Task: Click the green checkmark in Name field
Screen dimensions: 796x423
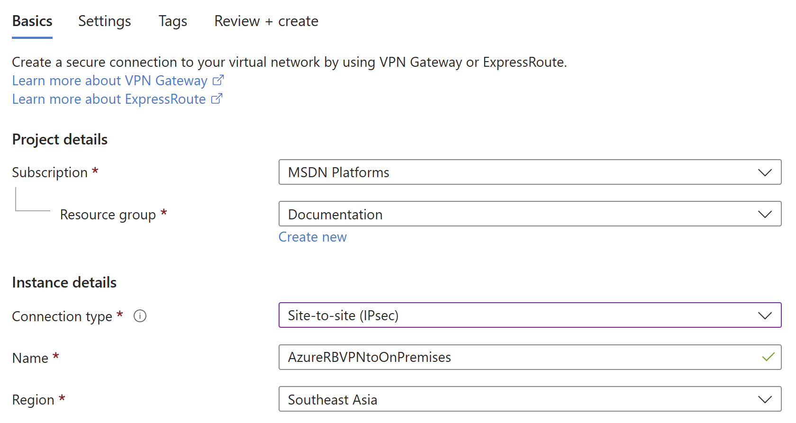Action: point(768,357)
